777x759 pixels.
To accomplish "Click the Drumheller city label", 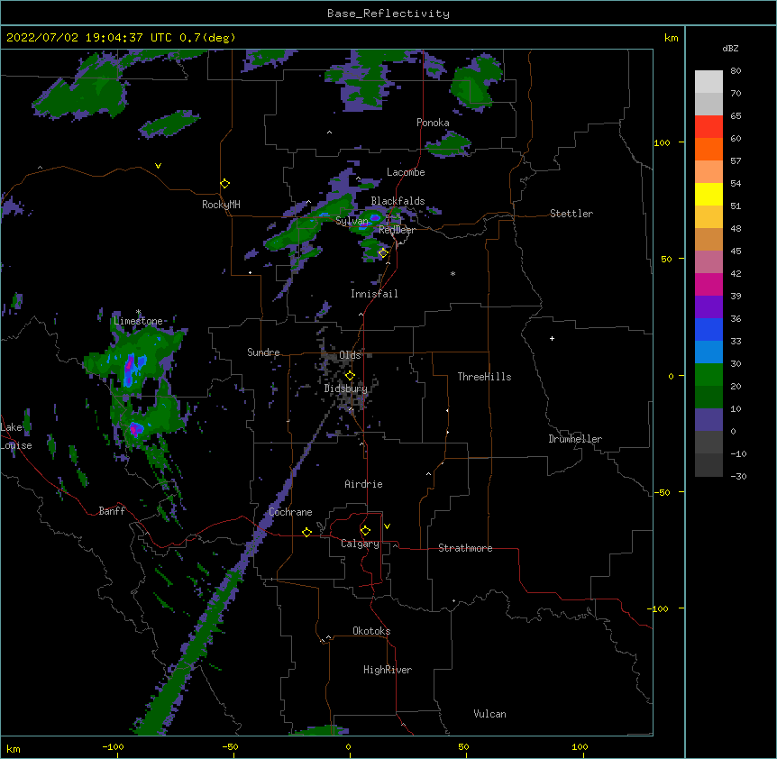I will click(575, 439).
